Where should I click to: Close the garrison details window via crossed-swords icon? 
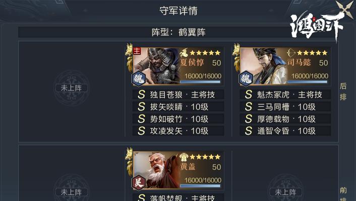tap(345, 10)
